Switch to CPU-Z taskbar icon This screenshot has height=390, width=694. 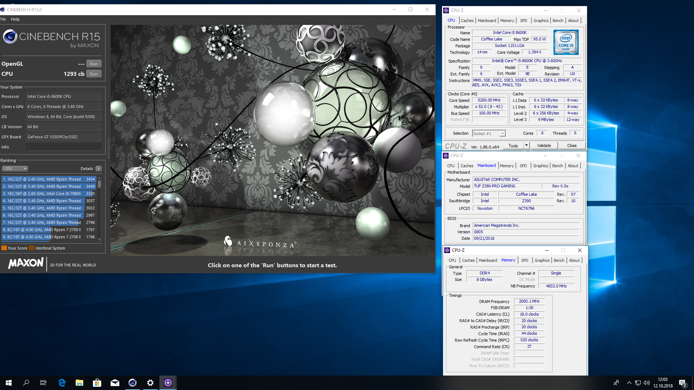(x=168, y=383)
